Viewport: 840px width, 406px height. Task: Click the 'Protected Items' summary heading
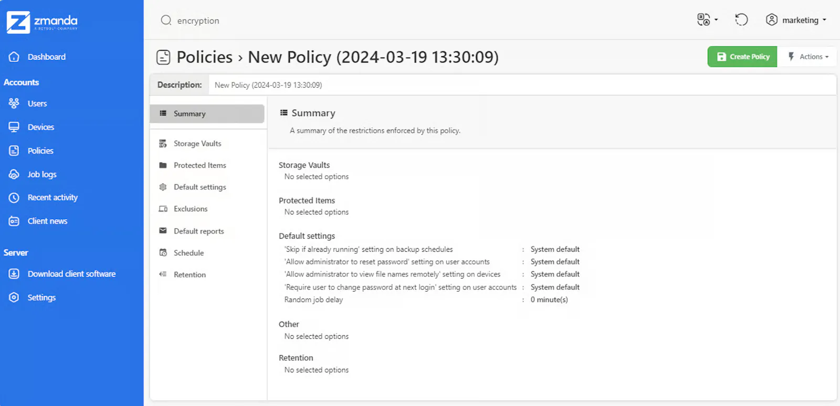(x=307, y=200)
